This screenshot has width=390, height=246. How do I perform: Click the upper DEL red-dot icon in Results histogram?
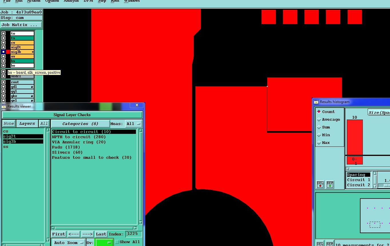[320, 184]
